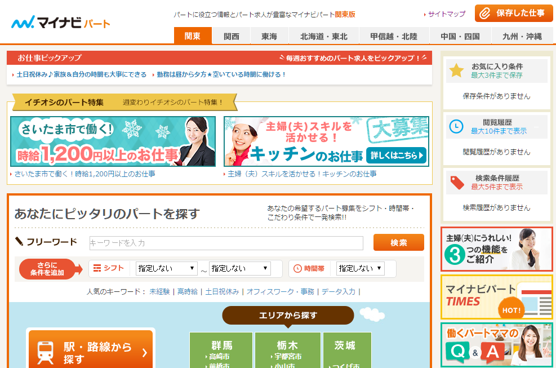The width and height of the screenshot is (556, 368).
Task: Switch to the 関西 region tab
Action: 231,36
